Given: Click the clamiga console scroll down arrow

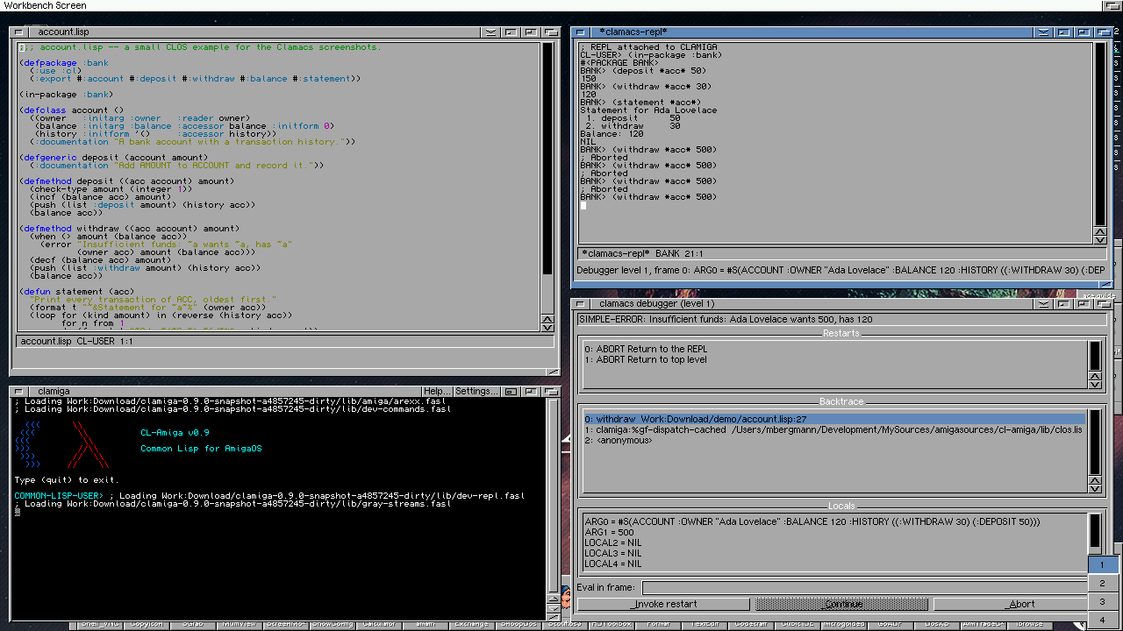Looking at the screenshot, I should pyautogui.click(x=554, y=608).
